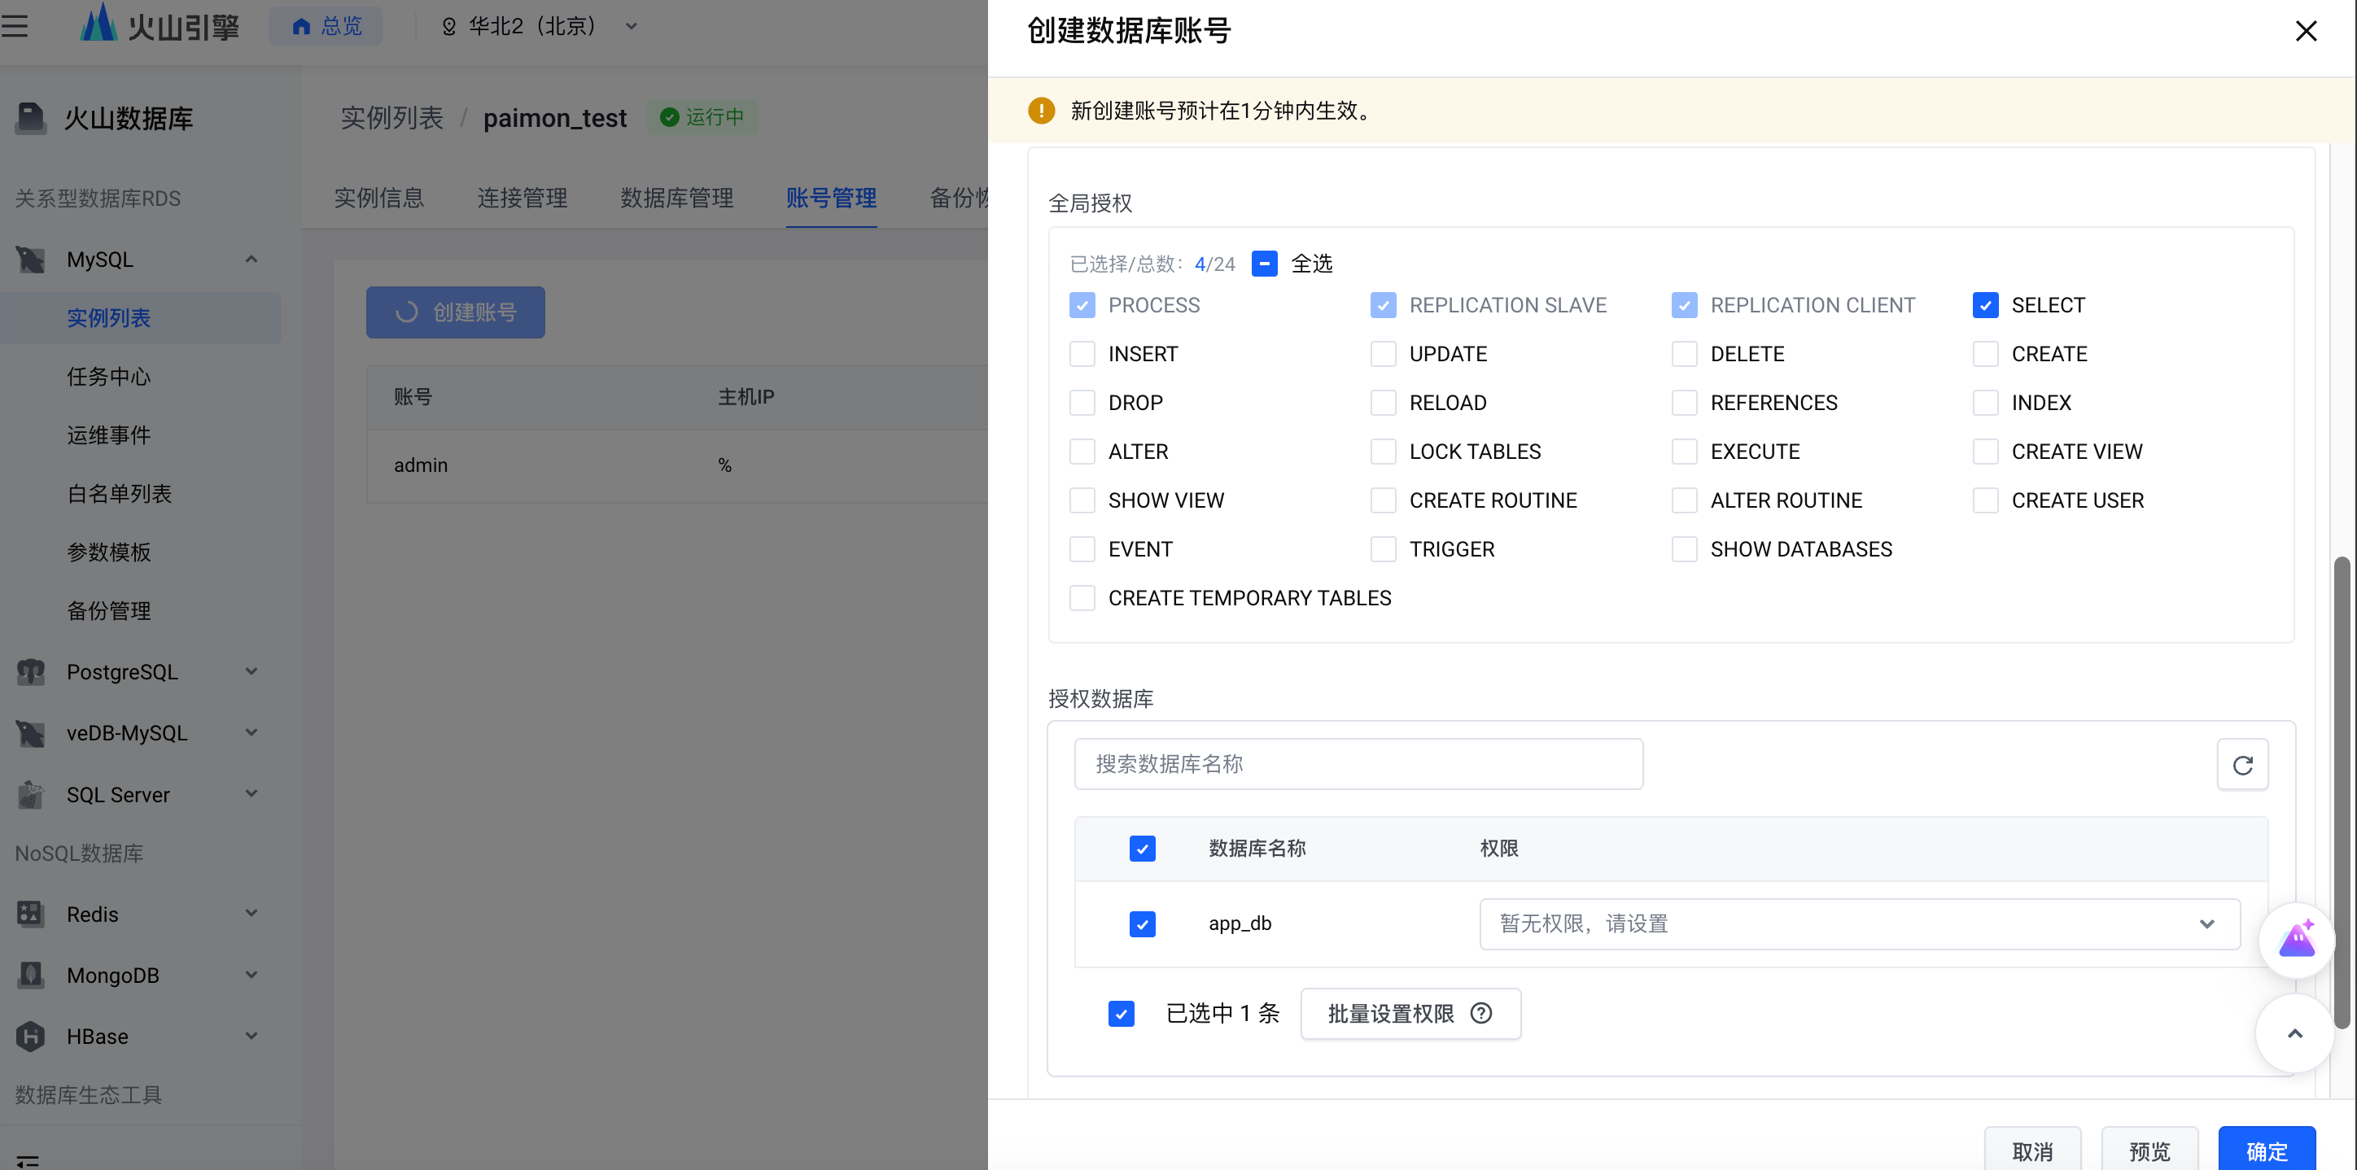
Task: Click the SQL Server icon in sidebar
Action: [30, 795]
